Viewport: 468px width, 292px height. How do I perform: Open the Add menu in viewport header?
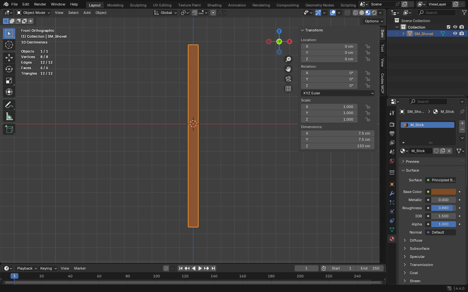pyautogui.click(x=87, y=13)
